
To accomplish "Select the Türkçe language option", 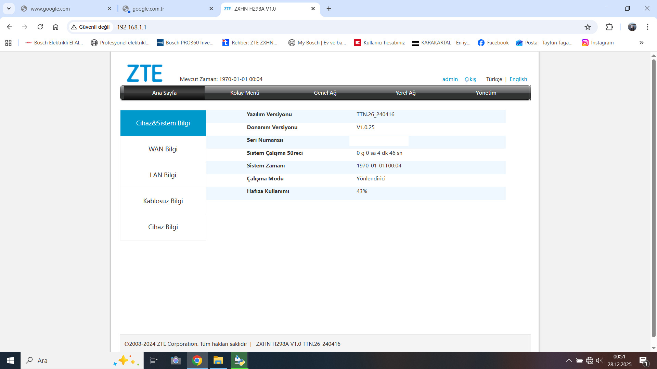I will point(494,79).
